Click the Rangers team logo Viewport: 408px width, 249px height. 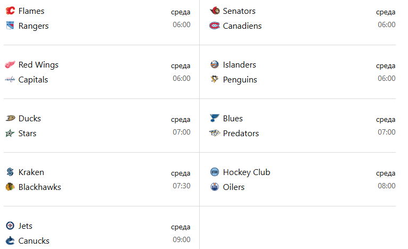10,26
